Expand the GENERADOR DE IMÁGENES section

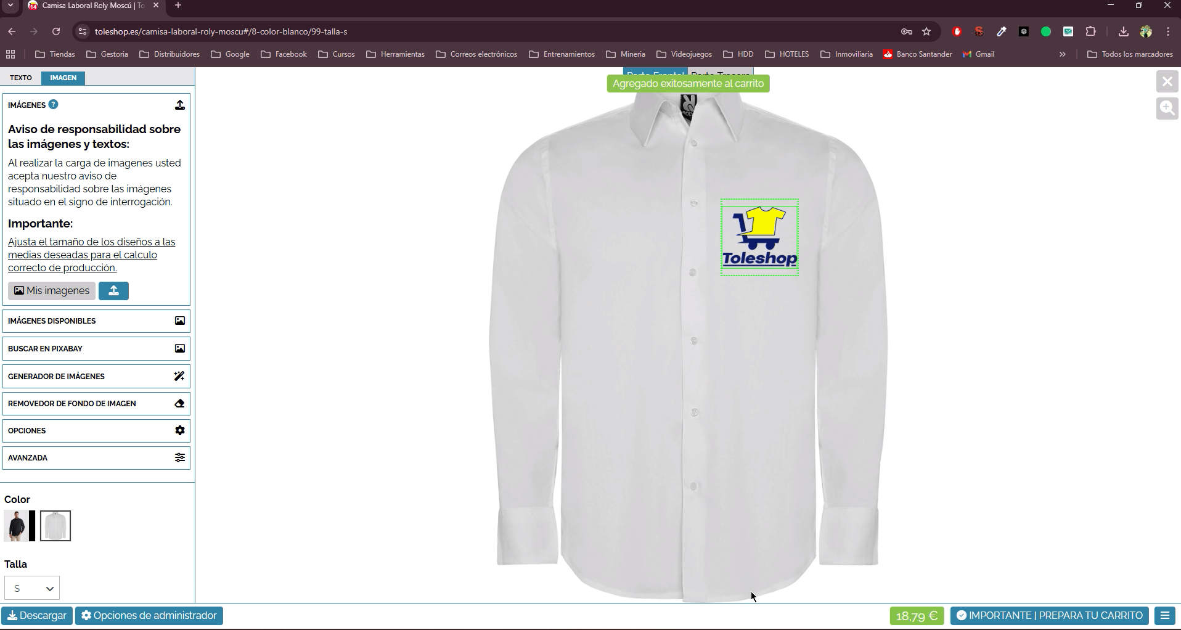coord(96,376)
